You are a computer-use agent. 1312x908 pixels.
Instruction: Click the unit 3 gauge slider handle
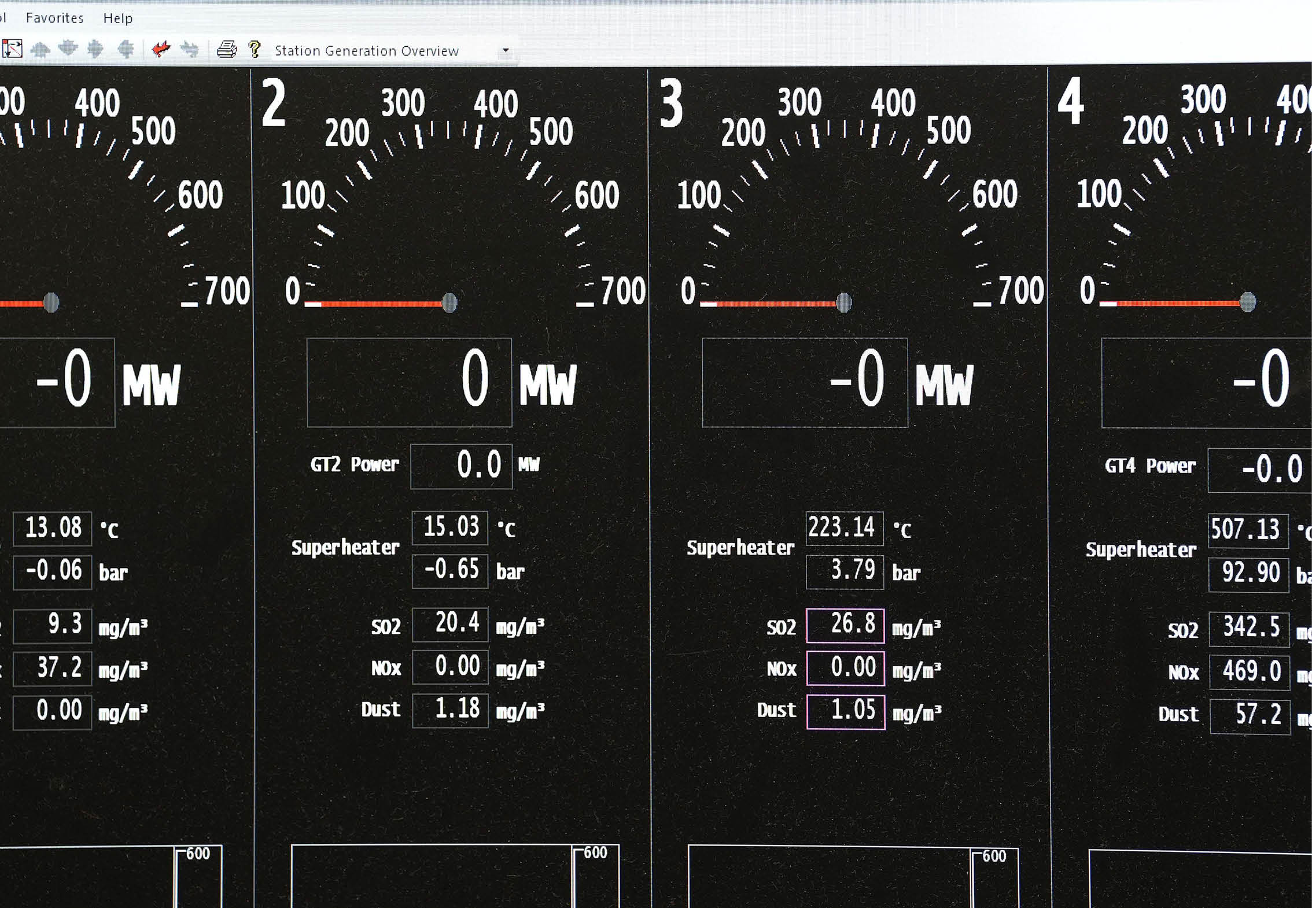[x=844, y=302]
